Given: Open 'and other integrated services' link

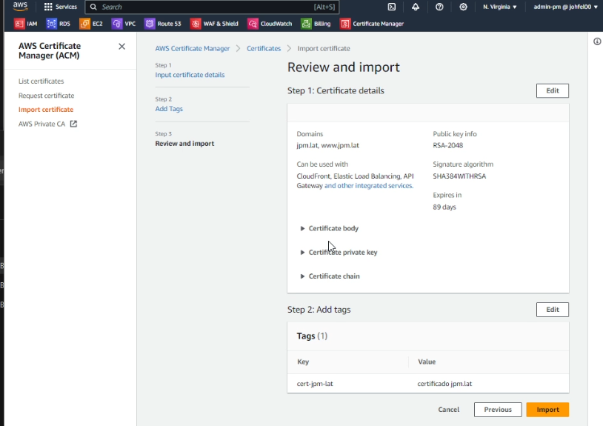Looking at the screenshot, I should click(369, 186).
